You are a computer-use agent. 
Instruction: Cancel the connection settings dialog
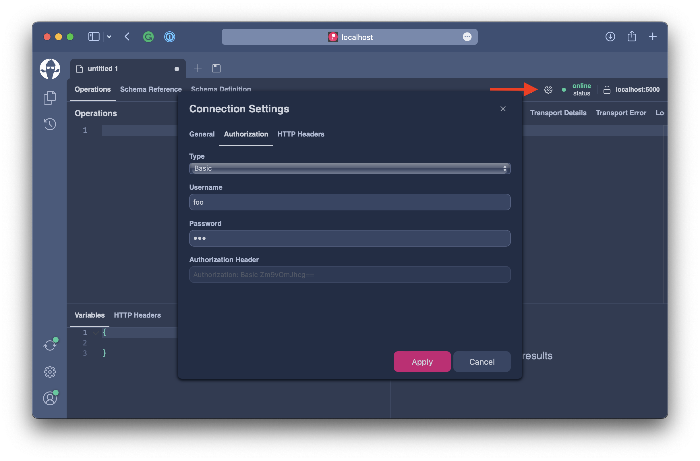click(481, 361)
